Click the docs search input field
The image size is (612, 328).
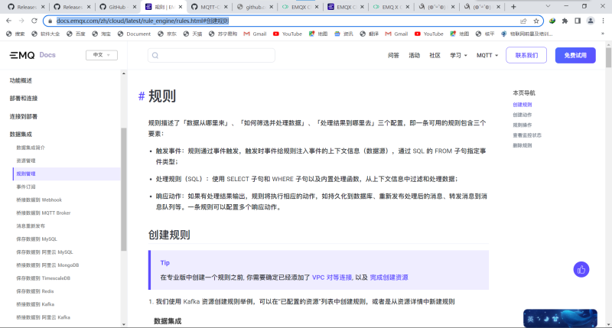[214, 56]
